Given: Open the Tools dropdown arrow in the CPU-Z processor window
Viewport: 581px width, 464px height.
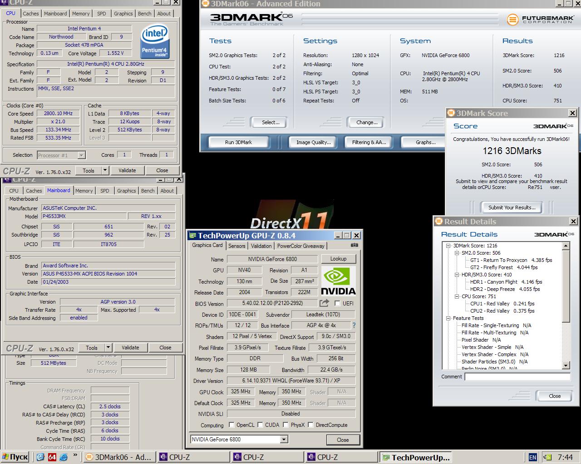Looking at the screenshot, I should (105, 170).
